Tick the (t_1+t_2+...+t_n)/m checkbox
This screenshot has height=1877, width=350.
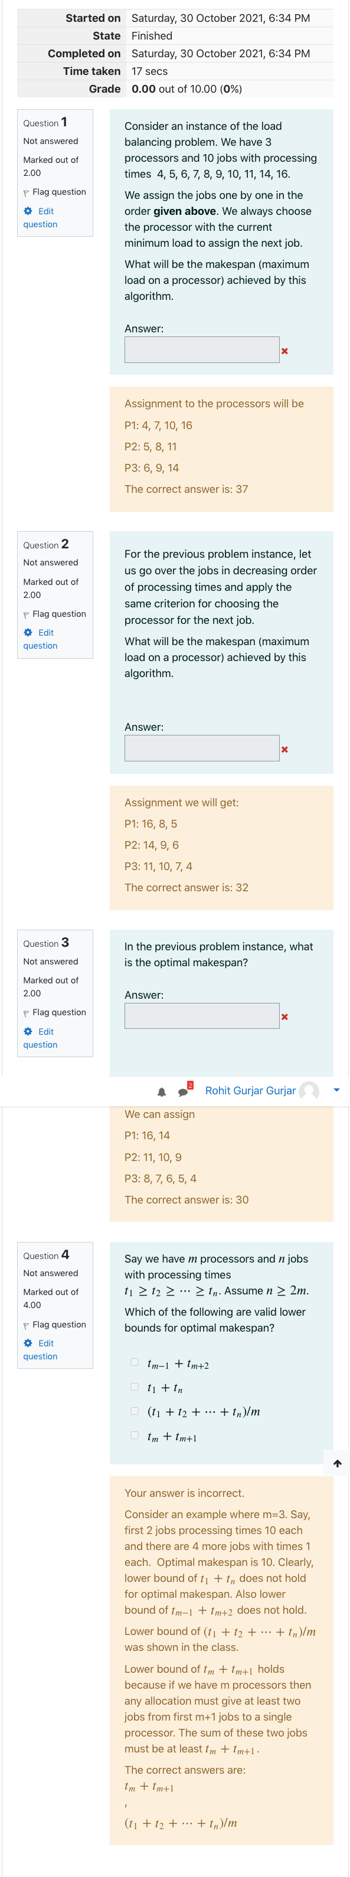(x=134, y=1411)
